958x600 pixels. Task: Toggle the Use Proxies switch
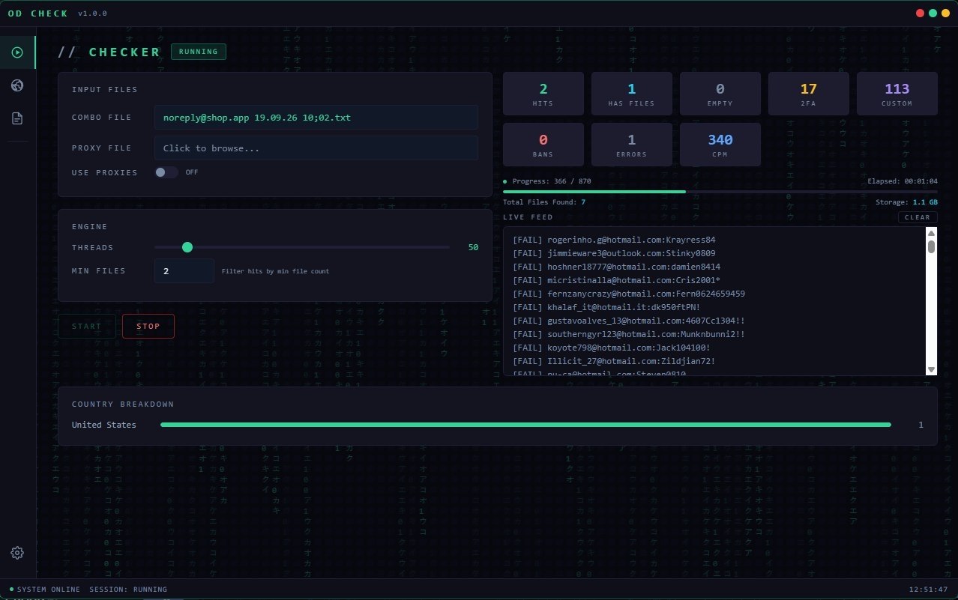[166, 172]
